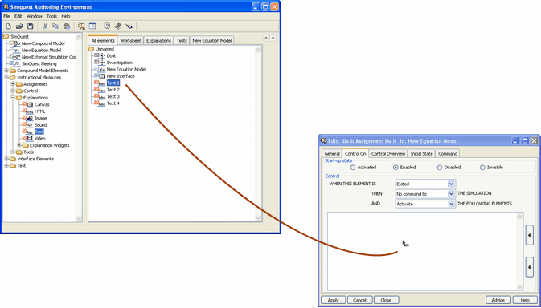Screen dimensions: 541x308
Task: Click the Save floppy disk icon
Action: [30, 26]
